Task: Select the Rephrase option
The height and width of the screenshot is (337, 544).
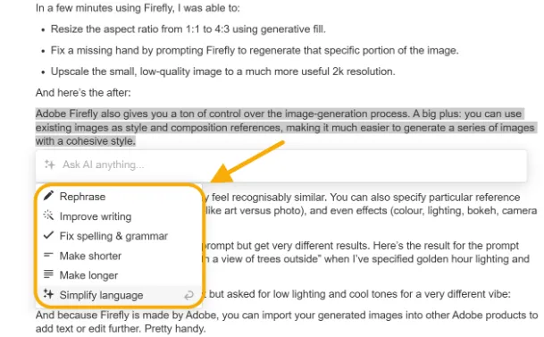Action: (82, 197)
